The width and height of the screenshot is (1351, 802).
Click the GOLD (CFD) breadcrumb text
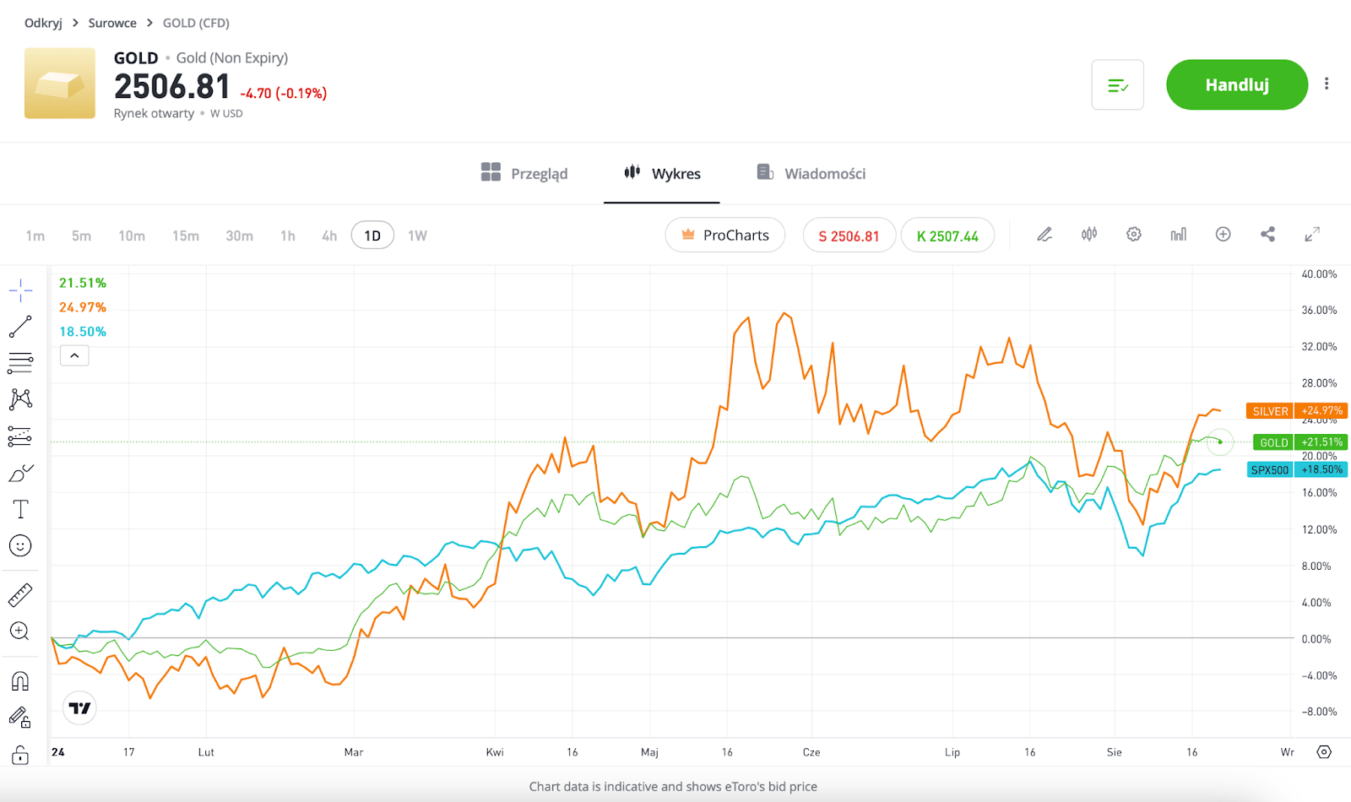coord(196,23)
